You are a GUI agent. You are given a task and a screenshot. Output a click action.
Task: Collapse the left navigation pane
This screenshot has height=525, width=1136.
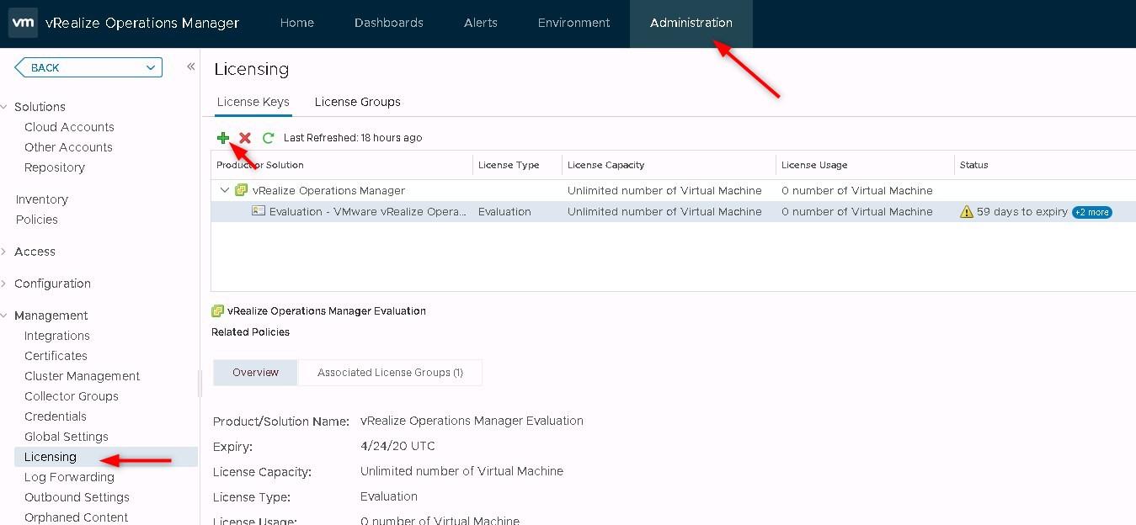191,66
